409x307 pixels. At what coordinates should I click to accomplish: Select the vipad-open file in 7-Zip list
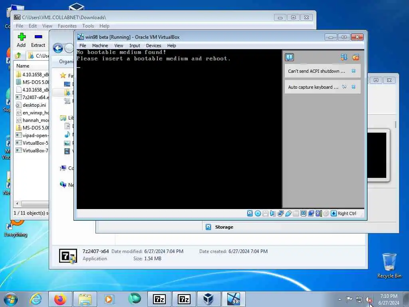click(32, 135)
